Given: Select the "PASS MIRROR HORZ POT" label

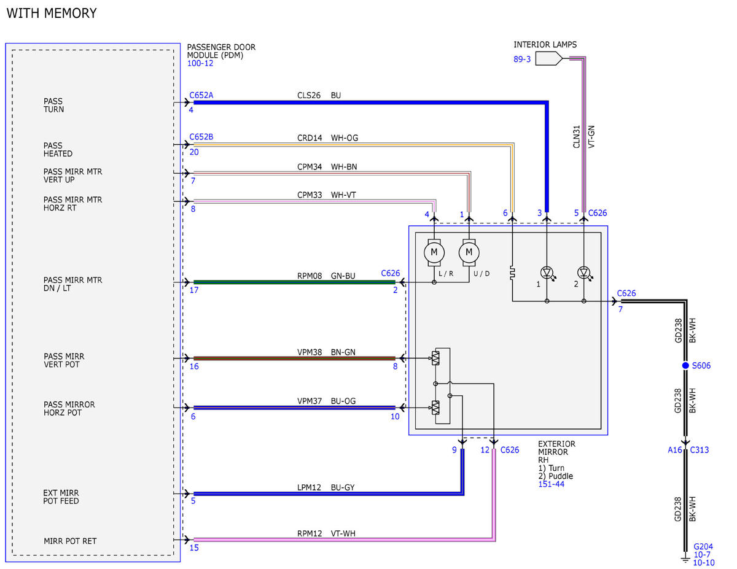Looking at the screenshot, I should (x=69, y=409).
